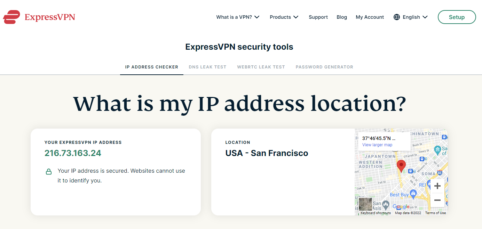Click the Setup button
Viewport: 482px width, 229px height.
pyautogui.click(x=457, y=17)
